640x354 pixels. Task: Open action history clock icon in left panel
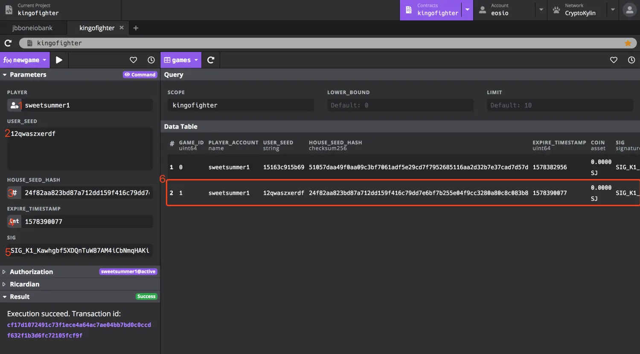click(x=151, y=60)
